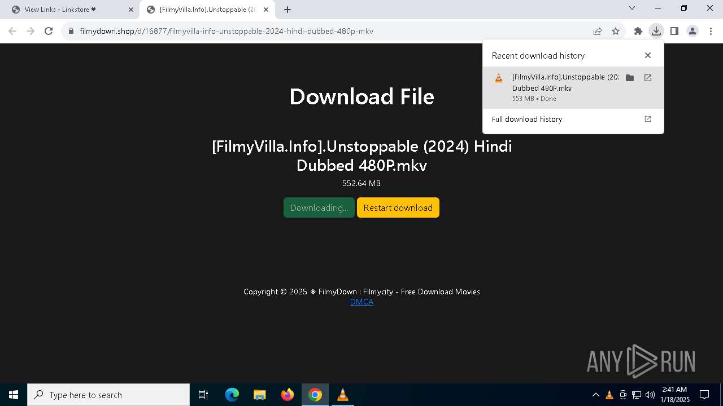
Task: Click the site info lock icon
Action: (71, 31)
